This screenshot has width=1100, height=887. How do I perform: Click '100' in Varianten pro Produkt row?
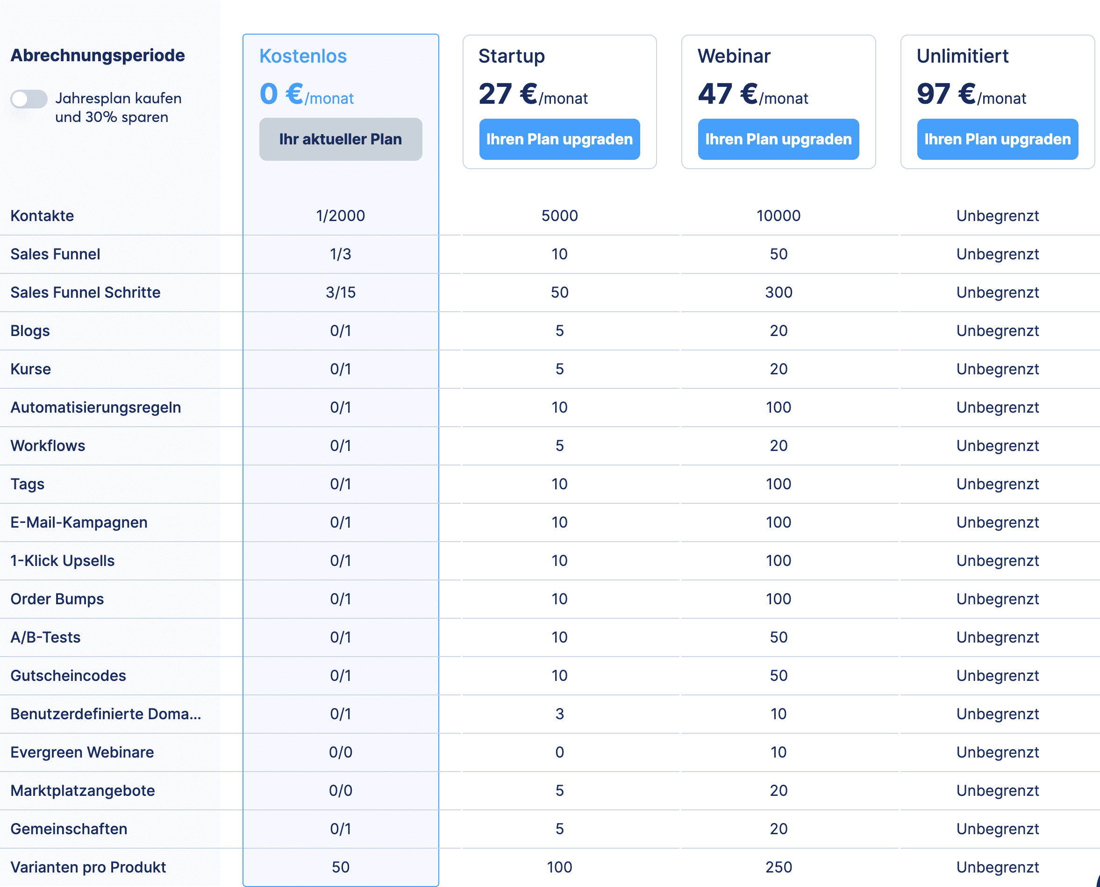(559, 867)
